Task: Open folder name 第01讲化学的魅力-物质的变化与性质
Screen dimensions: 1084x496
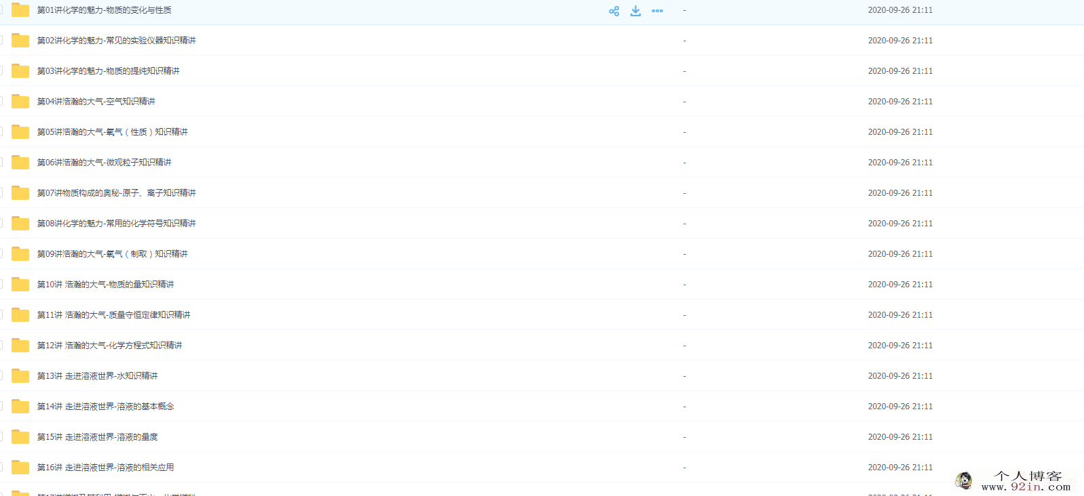Action: pyautogui.click(x=104, y=10)
